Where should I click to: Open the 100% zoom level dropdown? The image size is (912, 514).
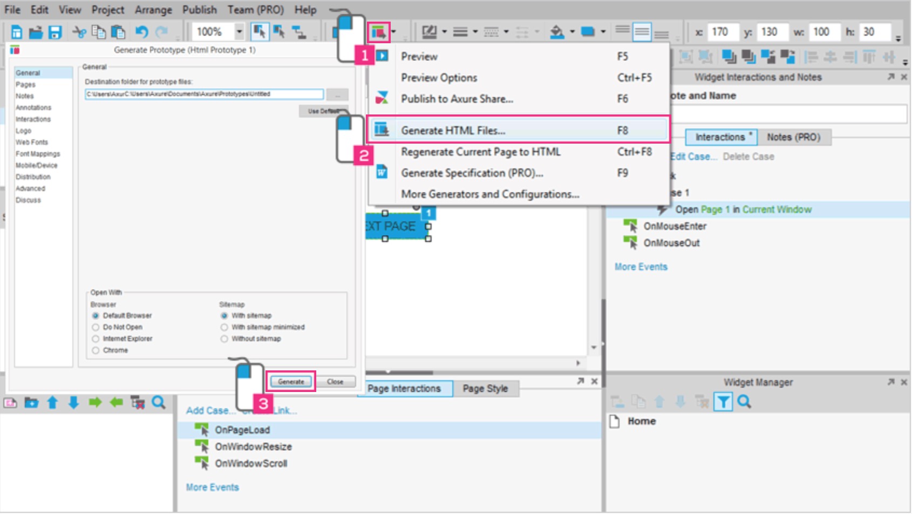[x=239, y=32]
